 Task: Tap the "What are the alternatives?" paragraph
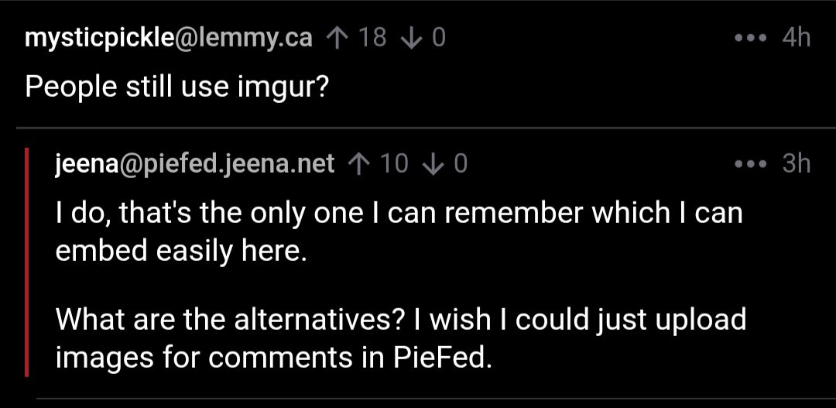tap(400, 338)
